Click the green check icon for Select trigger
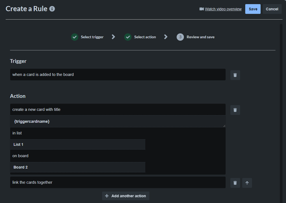286x203 pixels. (x=75, y=37)
